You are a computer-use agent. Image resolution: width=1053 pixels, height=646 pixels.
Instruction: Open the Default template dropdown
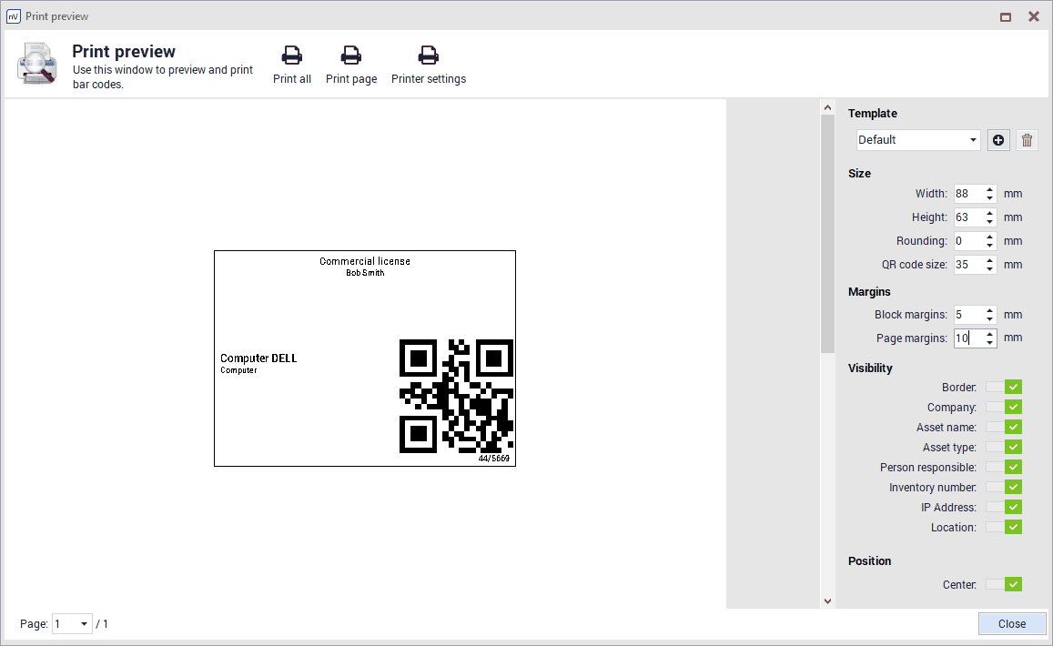pos(918,140)
